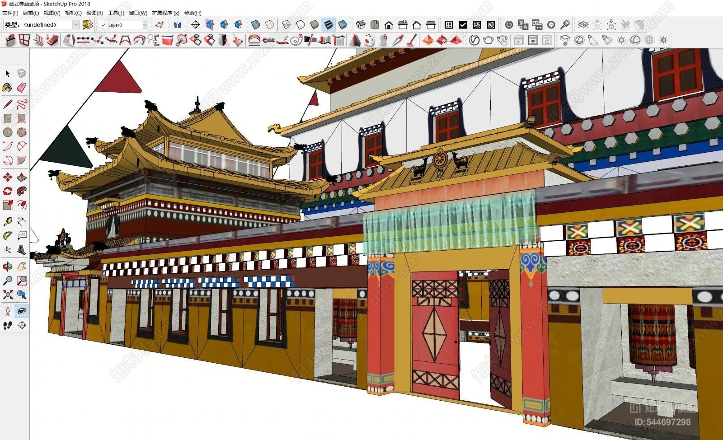Choose the Follow Me tool
This screenshot has height=440, width=723.
(x=21, y=191)
